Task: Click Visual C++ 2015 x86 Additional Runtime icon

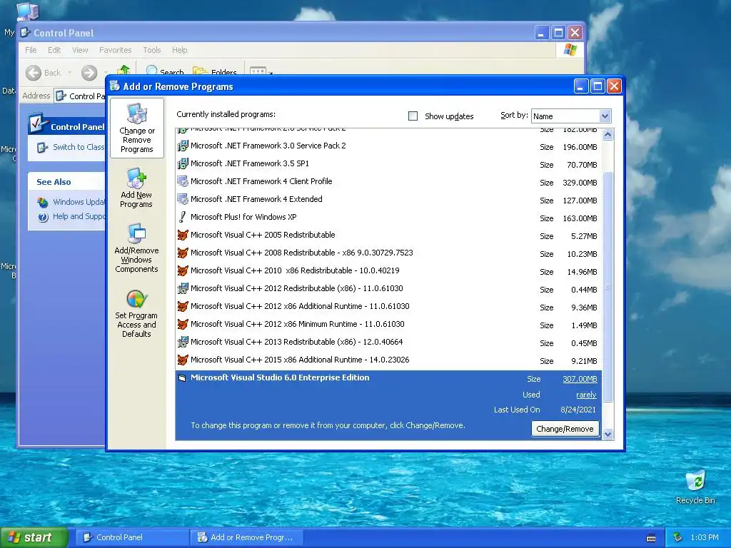Action: [x=183, y=360]
